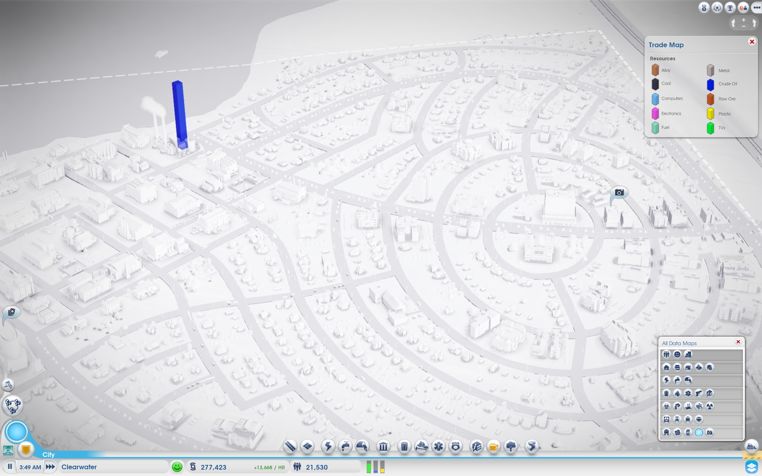762x476 pixels.
Task: Close the Trade Map panel
Action: pos(752,42)
